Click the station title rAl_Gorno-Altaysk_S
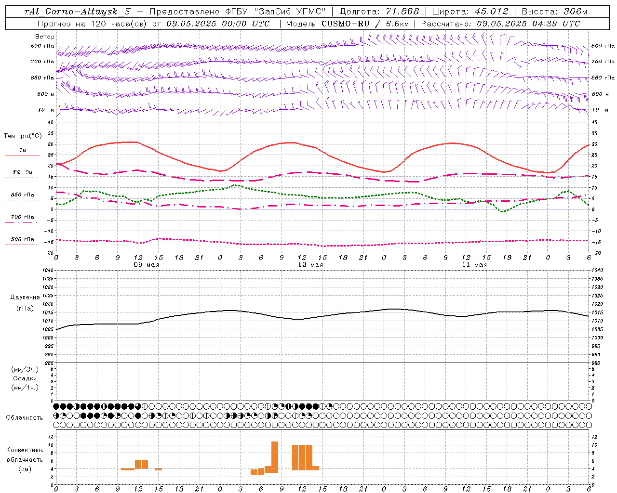 77,12
